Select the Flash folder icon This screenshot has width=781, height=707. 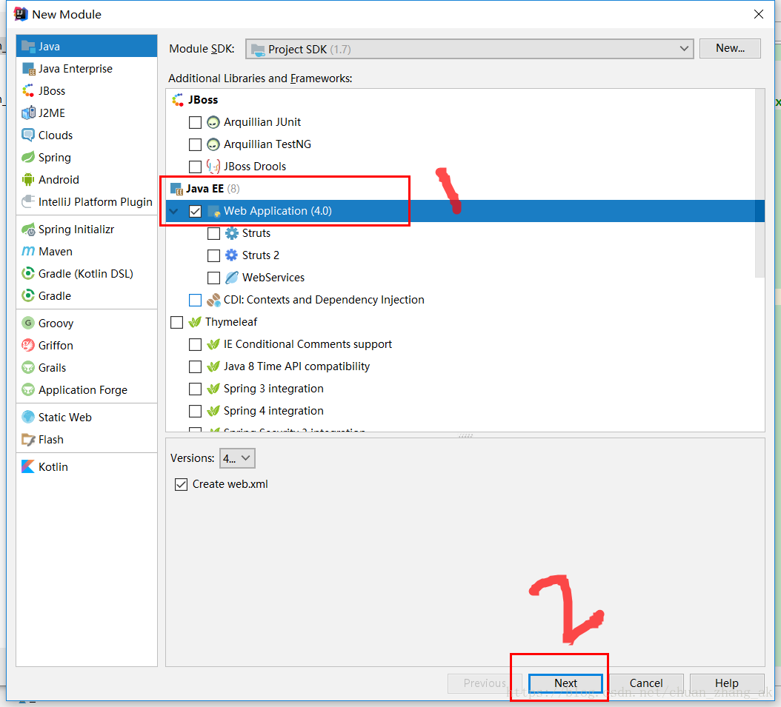28,439
